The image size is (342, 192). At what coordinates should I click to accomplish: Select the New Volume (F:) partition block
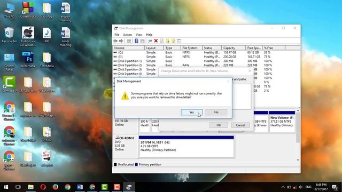282,122
